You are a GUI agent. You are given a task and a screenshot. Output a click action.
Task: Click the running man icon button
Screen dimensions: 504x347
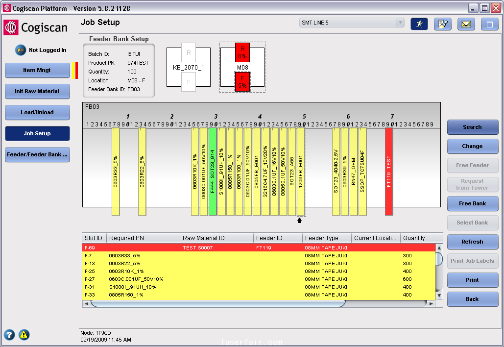tap(419, 24)
